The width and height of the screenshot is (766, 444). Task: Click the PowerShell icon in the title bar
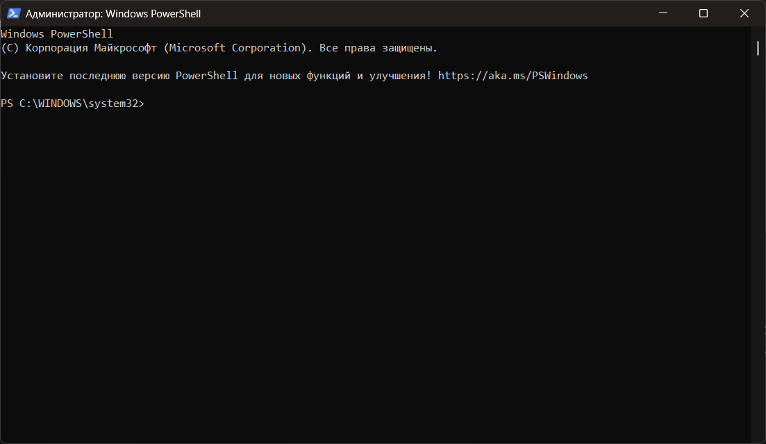(x=13, y=13)
